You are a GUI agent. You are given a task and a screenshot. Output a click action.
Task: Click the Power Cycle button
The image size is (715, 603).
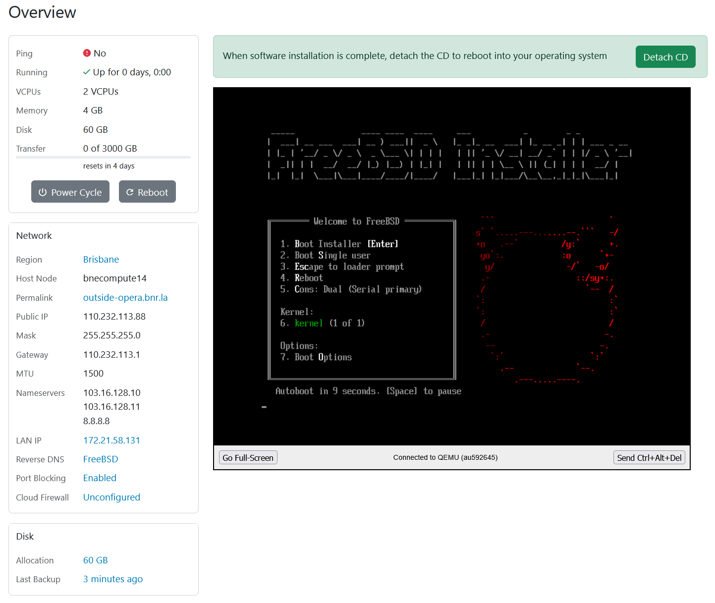click(x=70, y=192)
